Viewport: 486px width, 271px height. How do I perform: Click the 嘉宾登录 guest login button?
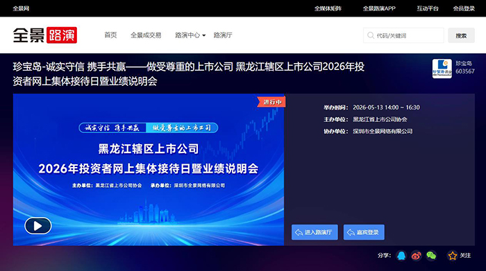pyautogui.click(x=364, y=232)
